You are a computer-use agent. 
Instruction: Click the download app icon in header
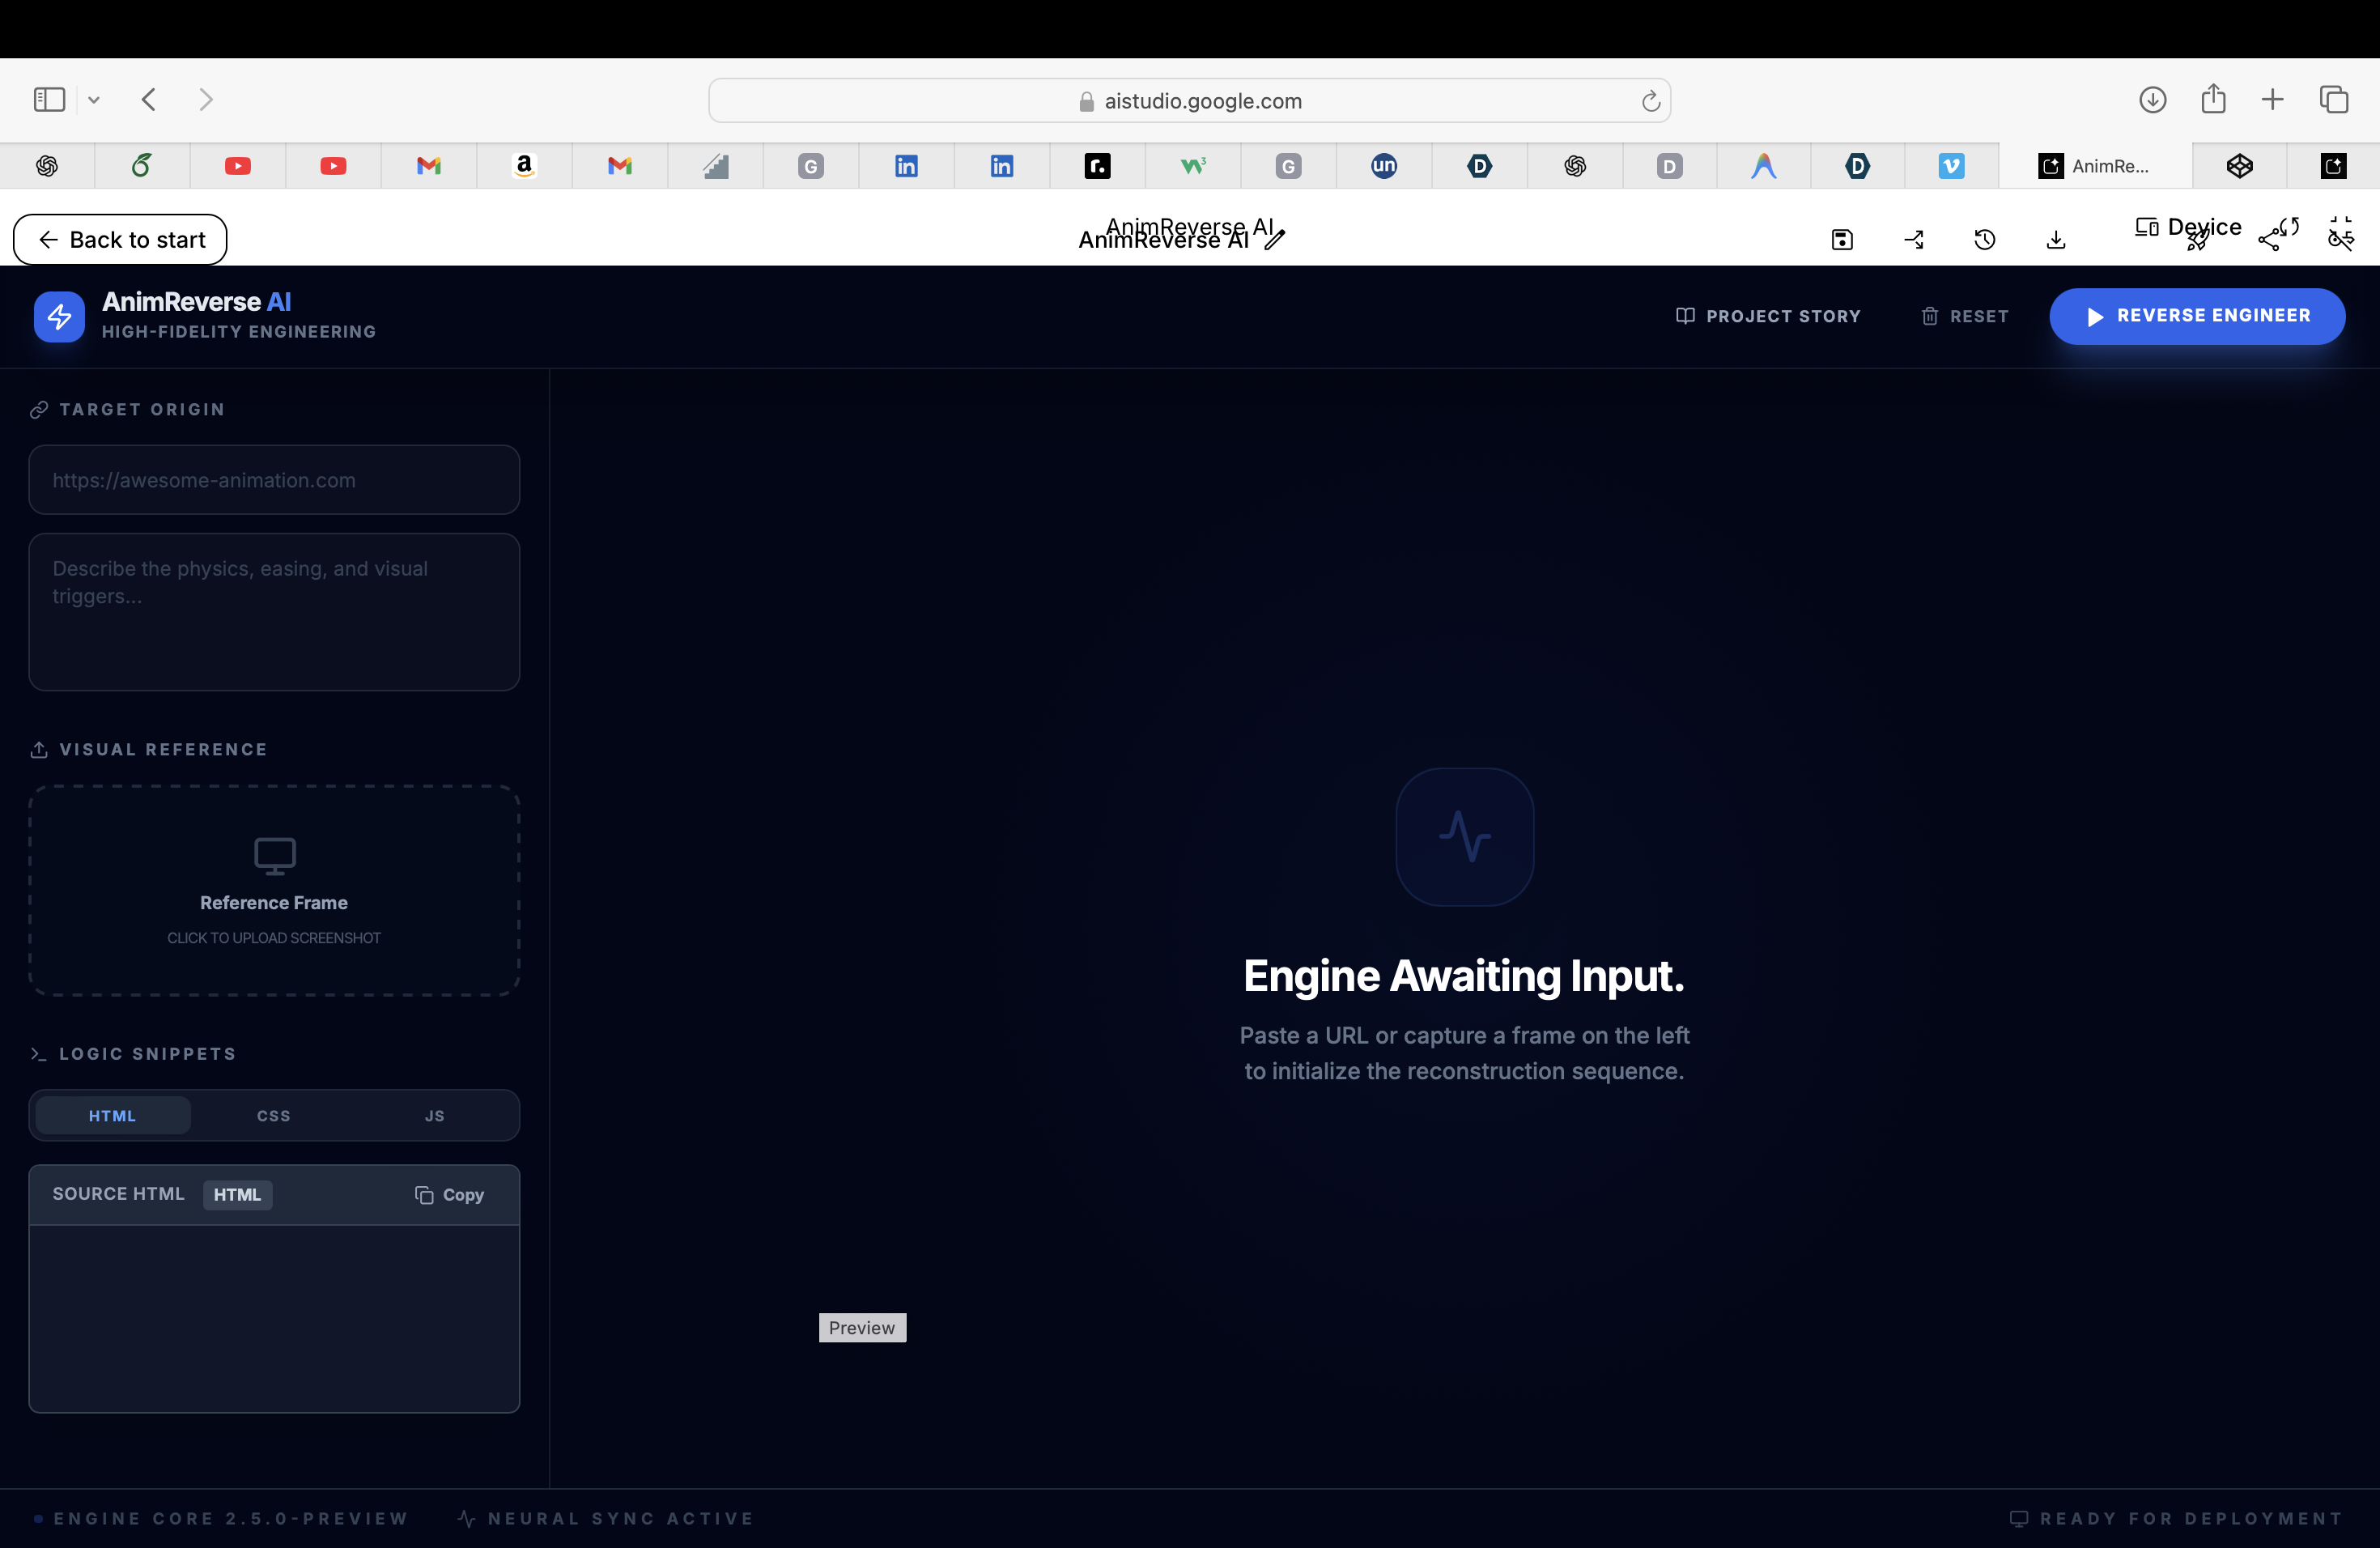[x=2056, y=240]
